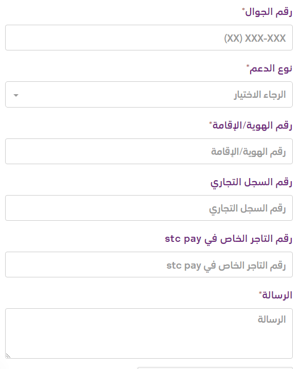This screenshot has height=369, width=301.
Task: Focus the رقم السجل التجاري input box
Action: point(149,208)
